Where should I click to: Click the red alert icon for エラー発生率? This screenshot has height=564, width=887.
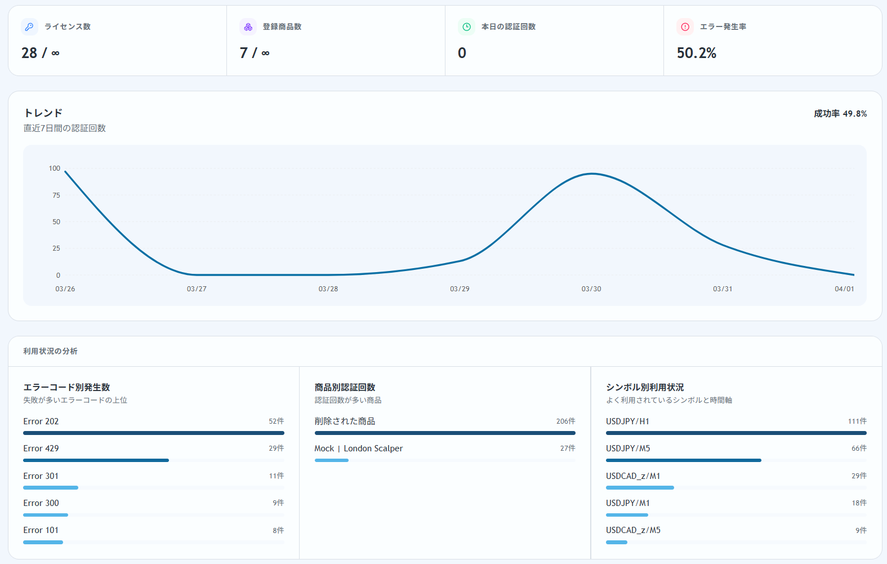(685, 26)
